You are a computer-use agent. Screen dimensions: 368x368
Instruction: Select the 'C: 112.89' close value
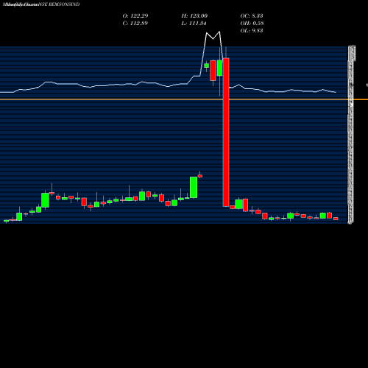click(135, 23)
